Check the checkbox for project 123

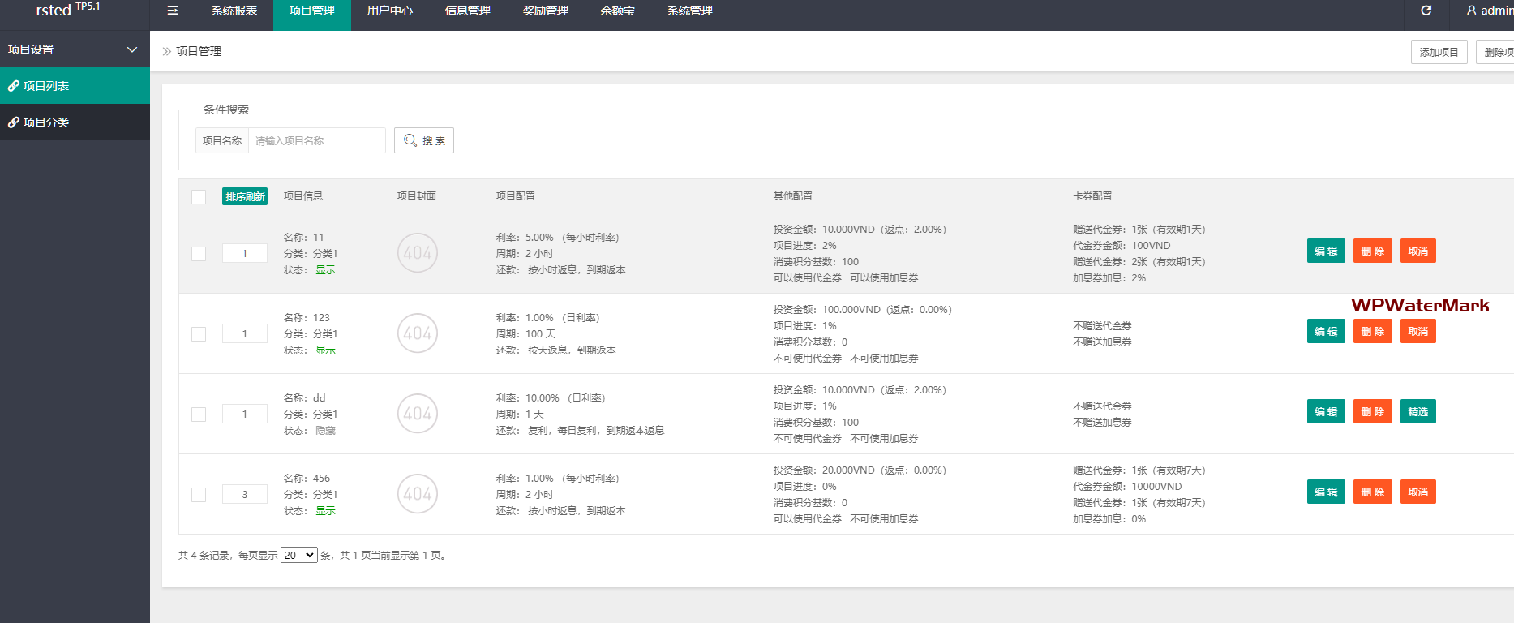coord(199,334)
